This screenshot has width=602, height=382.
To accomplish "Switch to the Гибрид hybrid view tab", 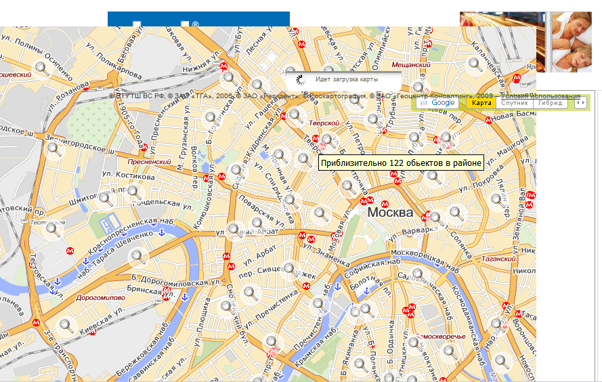I will point(550,103).
